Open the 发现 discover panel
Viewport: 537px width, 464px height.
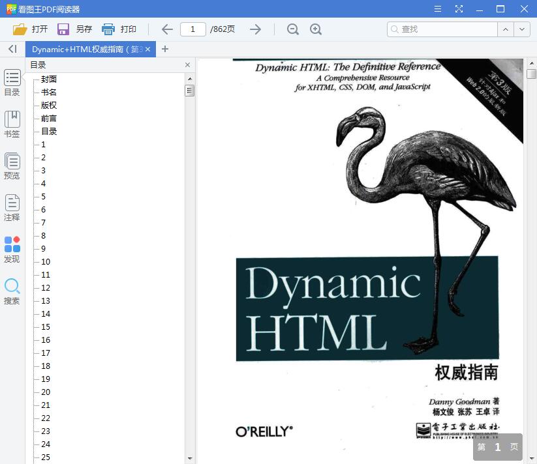coord(12,250)
